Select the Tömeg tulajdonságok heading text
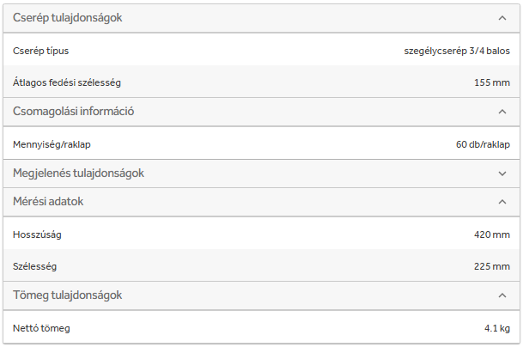The height and width of the screenshot is (347, 523). (x=67, y=295)
